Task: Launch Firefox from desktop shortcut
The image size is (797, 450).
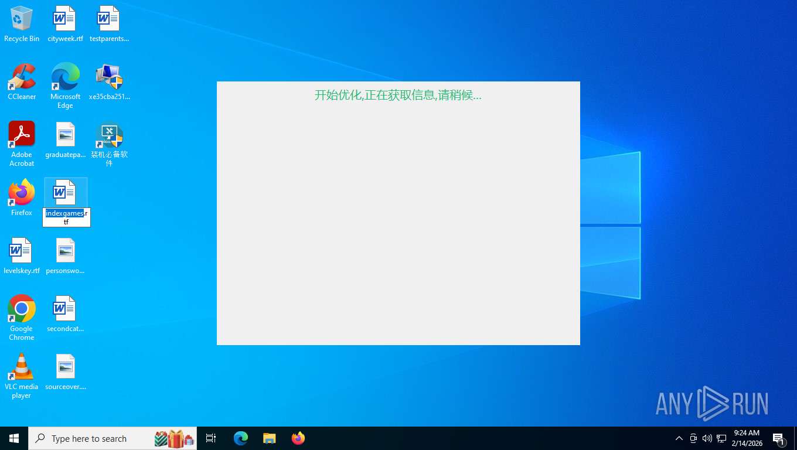Action: (x=22, y=198)
